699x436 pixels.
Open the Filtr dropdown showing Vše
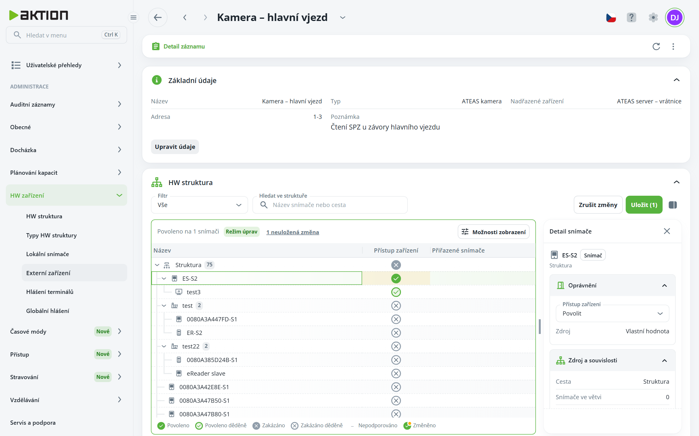click(199, 205)
